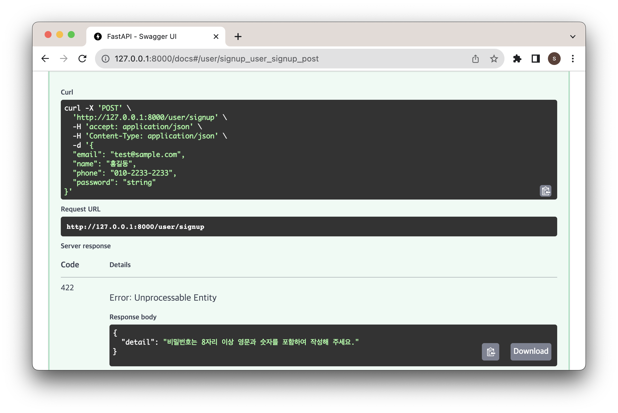
Task: Open the browser extensions menu
Action: [x=517, y=59]
